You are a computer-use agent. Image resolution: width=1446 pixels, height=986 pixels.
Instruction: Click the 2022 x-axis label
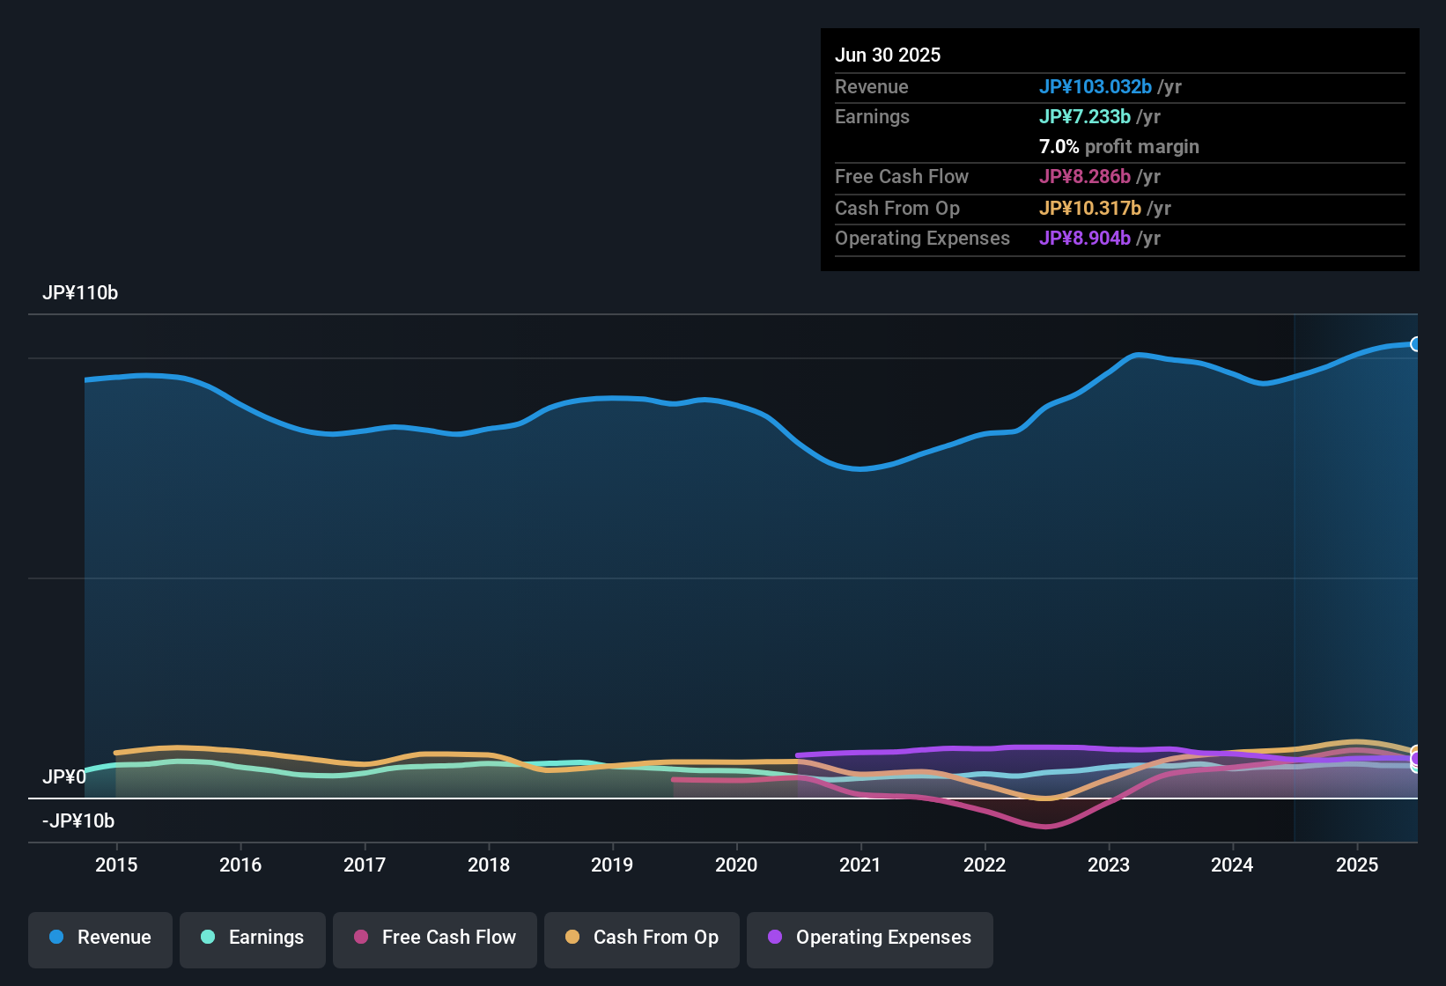coord(985,865)
